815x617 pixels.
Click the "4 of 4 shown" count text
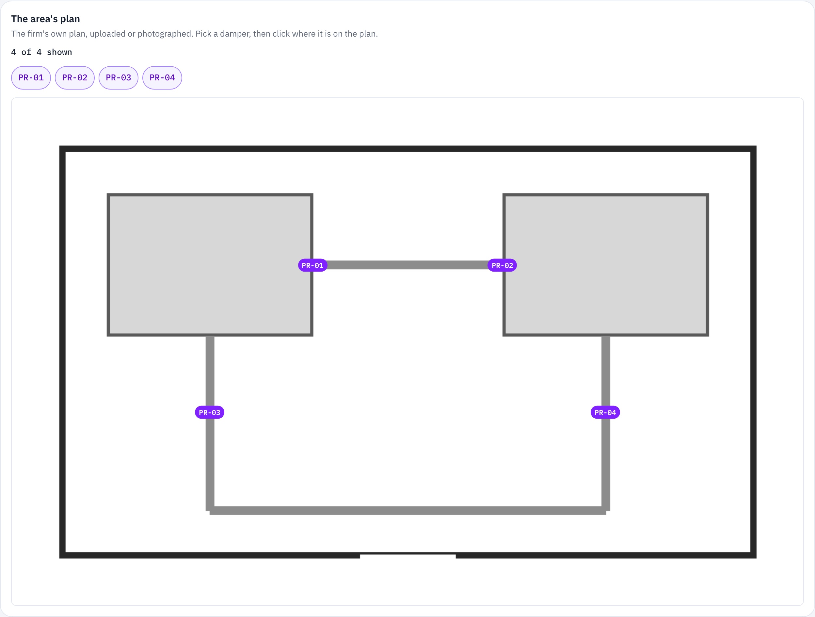pos(42,52)
